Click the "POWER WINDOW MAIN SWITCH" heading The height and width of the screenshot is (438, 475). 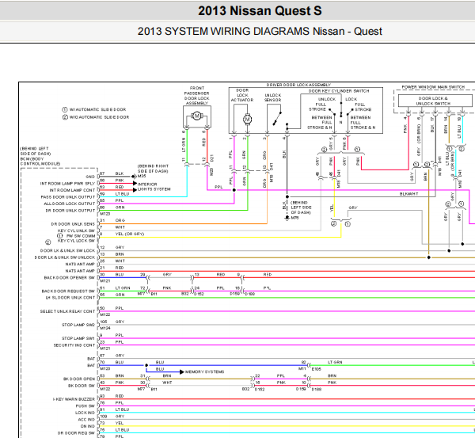(x=433, y=87)
